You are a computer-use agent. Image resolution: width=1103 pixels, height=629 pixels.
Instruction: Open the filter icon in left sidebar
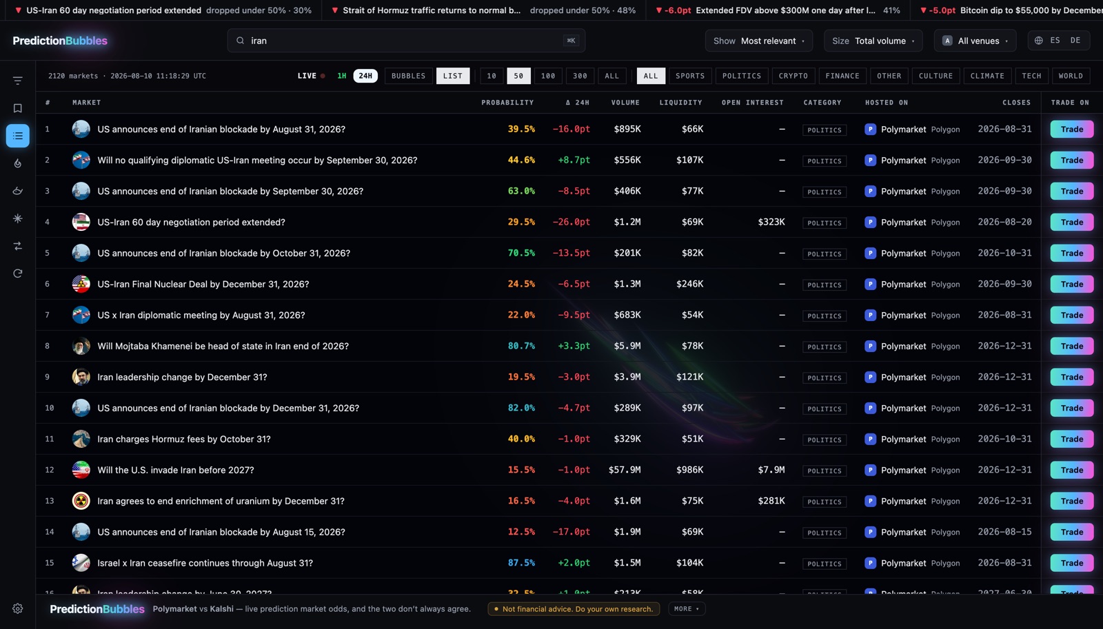(18, 81)
